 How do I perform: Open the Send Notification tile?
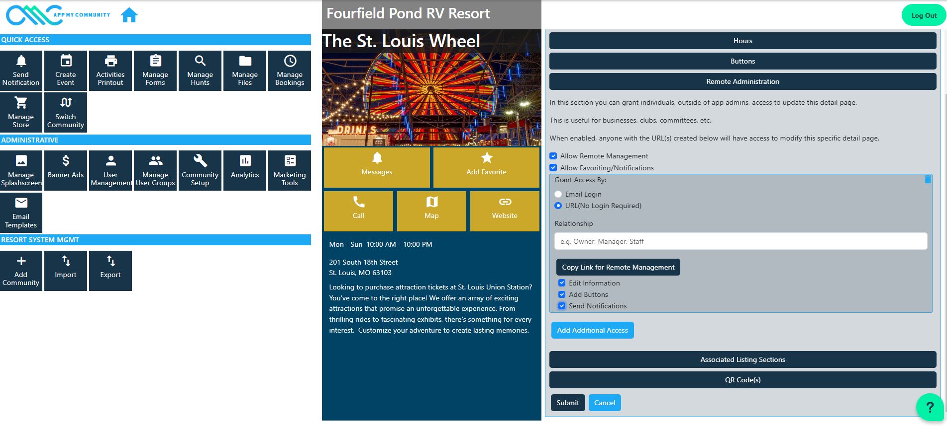[x=21, y=71]
